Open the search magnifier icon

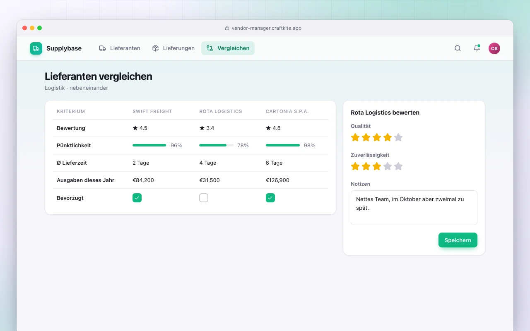click(x=458, y=48)
